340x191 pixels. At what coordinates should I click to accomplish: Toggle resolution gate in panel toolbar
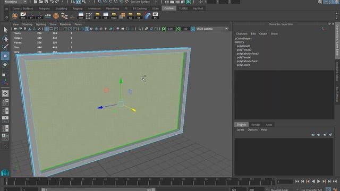click(x=56, y=29)
